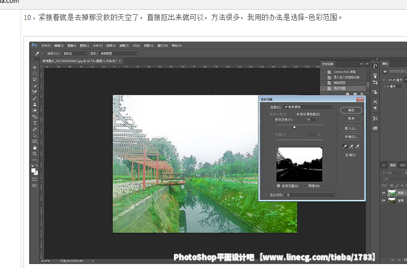This screenshot has height=268, width=407.
Task: Open the 选区预览 dropdown in dialog
Action: [x=311, y=195]
